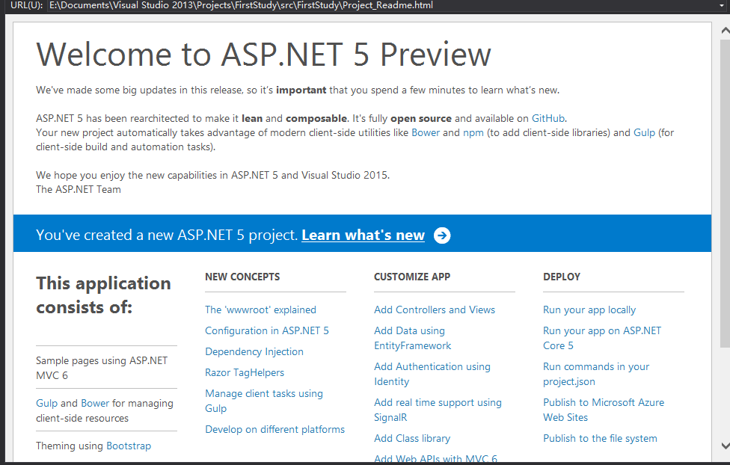This screenshot has height=465, width=730.
Task: Click the vertical scrollbar thumb
Action: point(725,193)
